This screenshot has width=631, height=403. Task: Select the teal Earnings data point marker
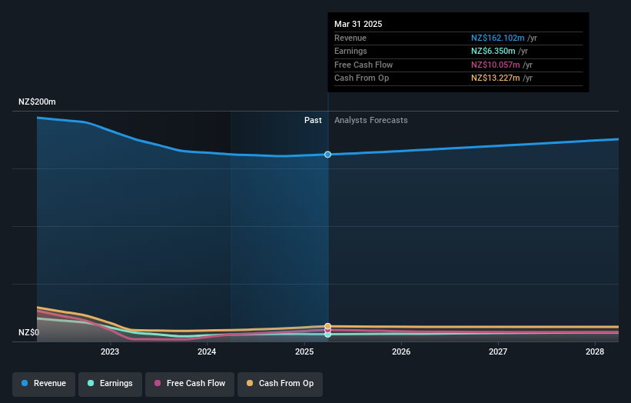point(328,335)
